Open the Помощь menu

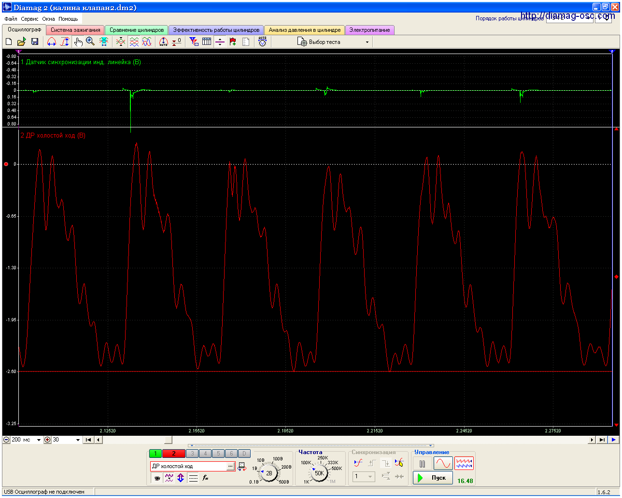point(68,19)
